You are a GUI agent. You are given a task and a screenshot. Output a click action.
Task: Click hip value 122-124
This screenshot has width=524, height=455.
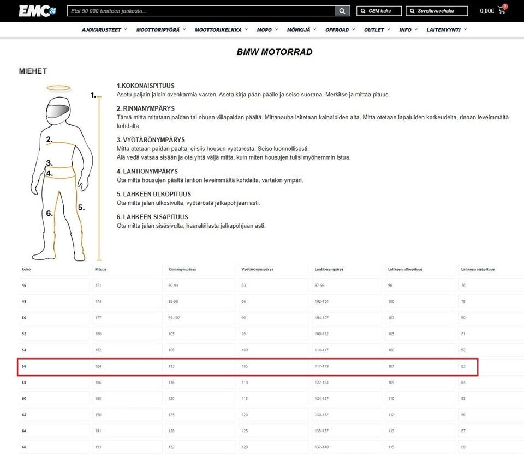click(321, 383)
